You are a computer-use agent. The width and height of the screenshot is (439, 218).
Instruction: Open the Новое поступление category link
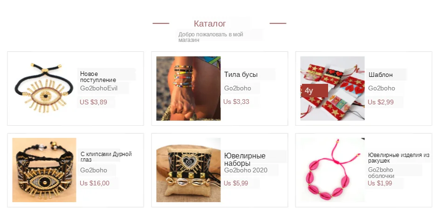[x=98, y=77]
